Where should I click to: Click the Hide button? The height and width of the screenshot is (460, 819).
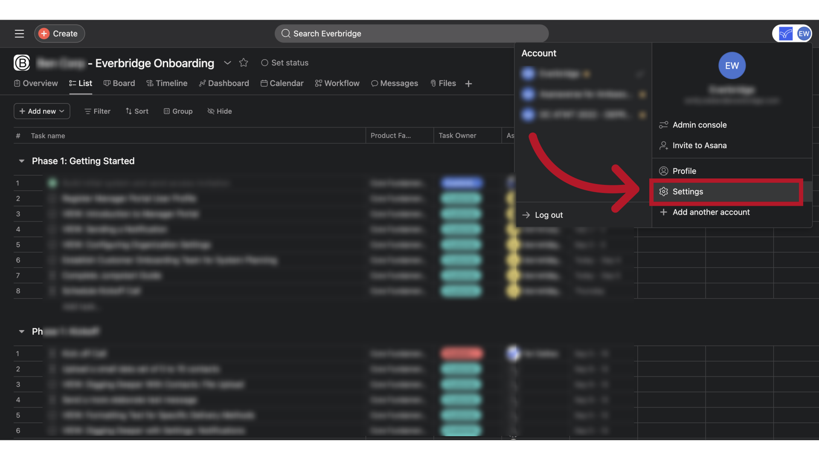click(220, 111)
